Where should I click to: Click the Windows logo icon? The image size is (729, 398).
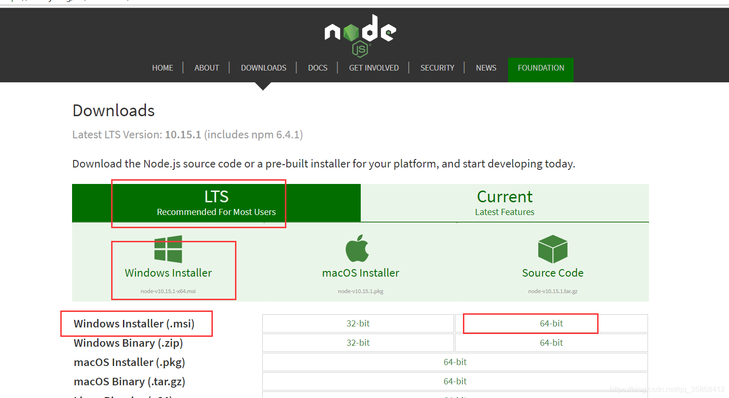click(x=168, y=249)
